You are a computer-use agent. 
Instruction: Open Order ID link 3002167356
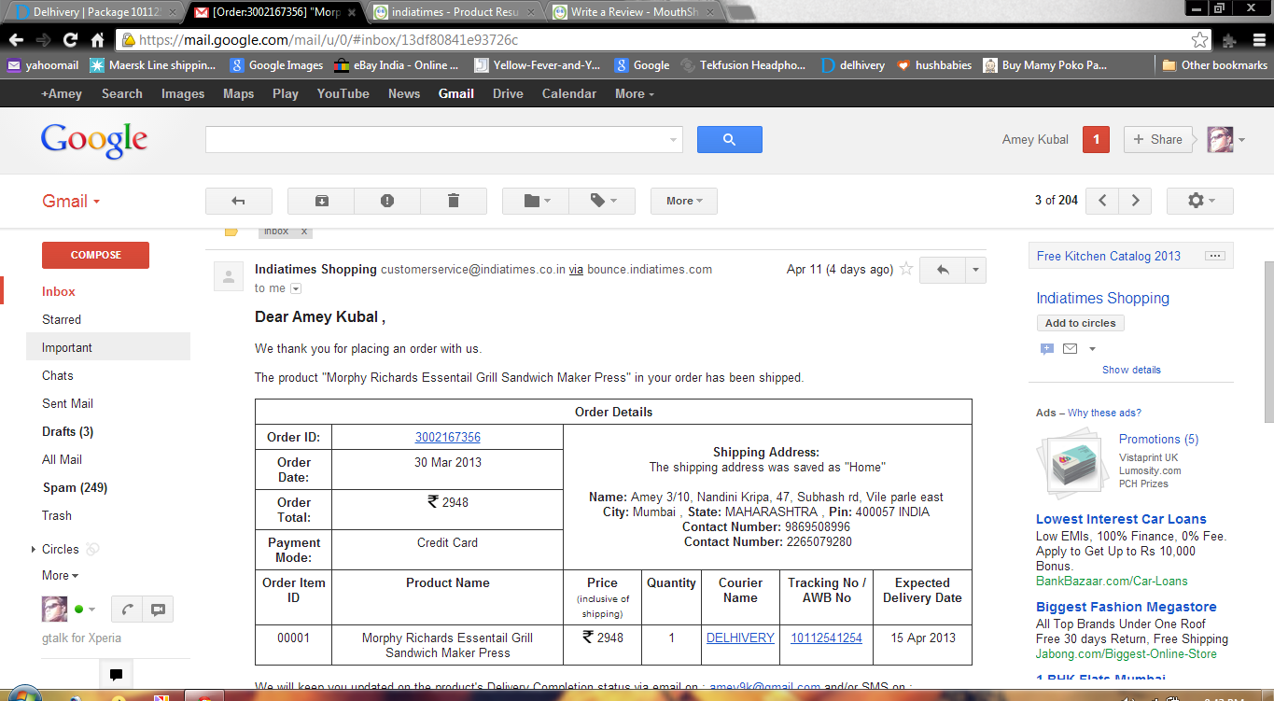[x=448, y=437]
